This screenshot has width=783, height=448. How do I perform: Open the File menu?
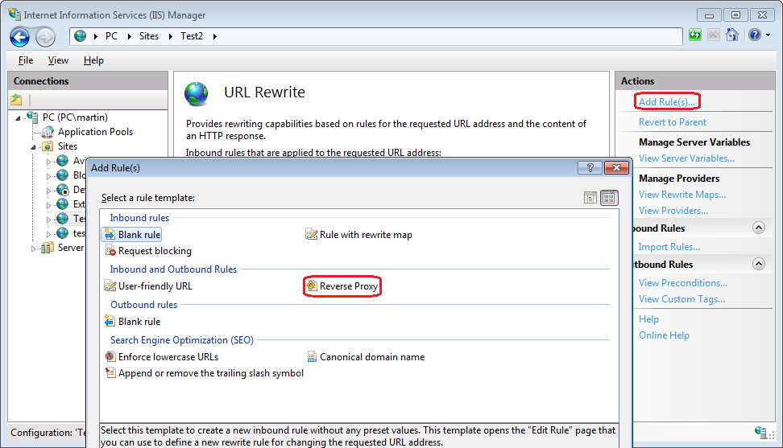click(x=26, y=60)
